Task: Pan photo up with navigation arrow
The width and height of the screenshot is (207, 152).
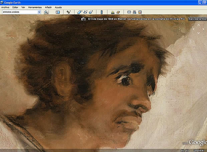Action: [199, 25]
